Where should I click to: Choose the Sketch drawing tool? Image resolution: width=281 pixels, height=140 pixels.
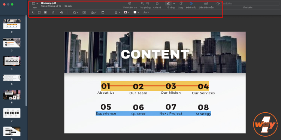coord(53,12)
